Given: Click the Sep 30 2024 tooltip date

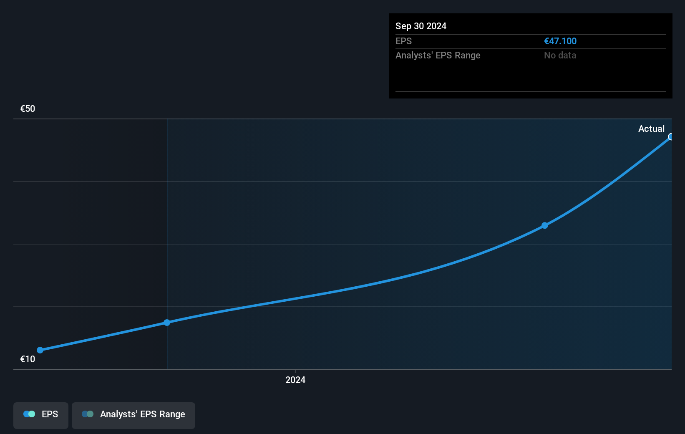Looking at the screenshot, I should pyautogui.click(x=421, y=26).
